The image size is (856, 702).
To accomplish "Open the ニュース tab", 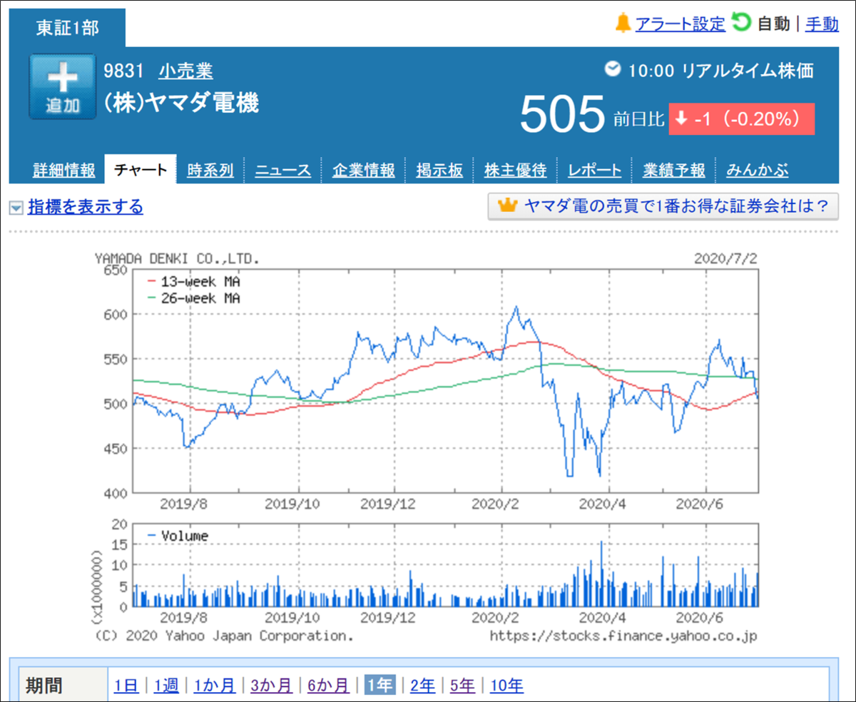I will pos(283,171).
